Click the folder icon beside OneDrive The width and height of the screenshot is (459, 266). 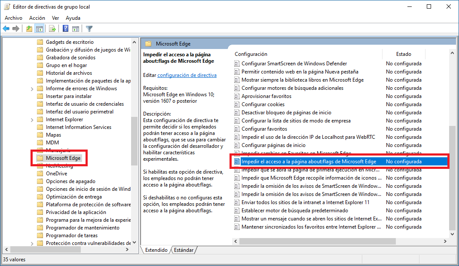(40, 174)
